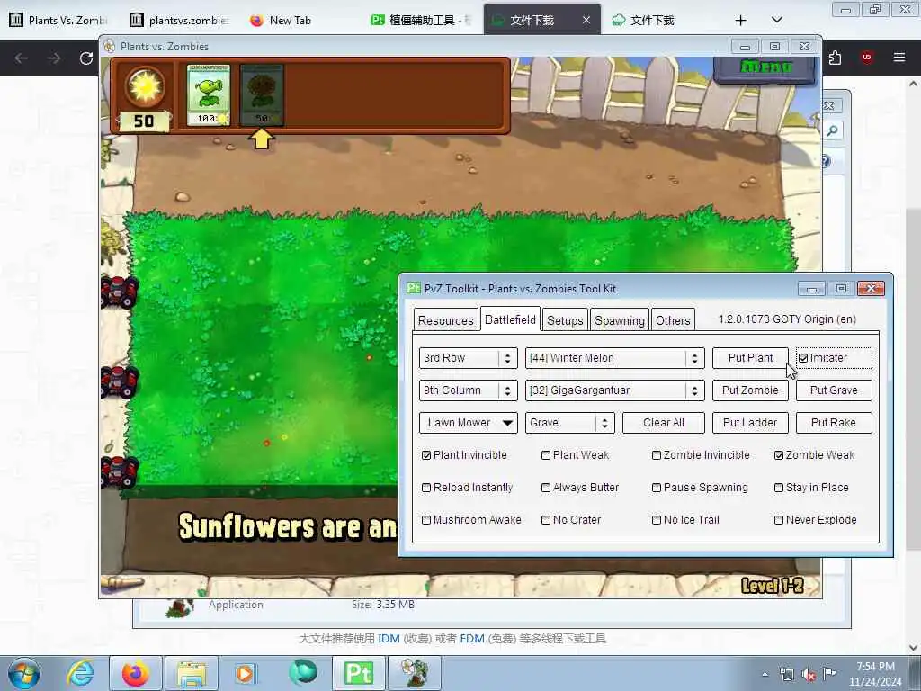Image resolution: width=921 pixels, height=691 pixels.
Task: Enable the Always Butter checkbox
Action: click(x=546, y=488)
